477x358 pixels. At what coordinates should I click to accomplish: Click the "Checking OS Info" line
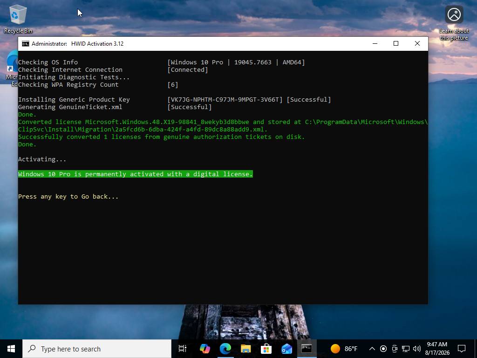click(x=48, y=62)
